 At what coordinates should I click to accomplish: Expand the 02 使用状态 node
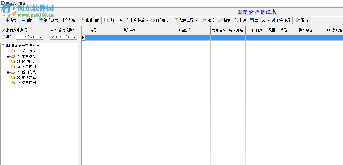pos(8,56)
